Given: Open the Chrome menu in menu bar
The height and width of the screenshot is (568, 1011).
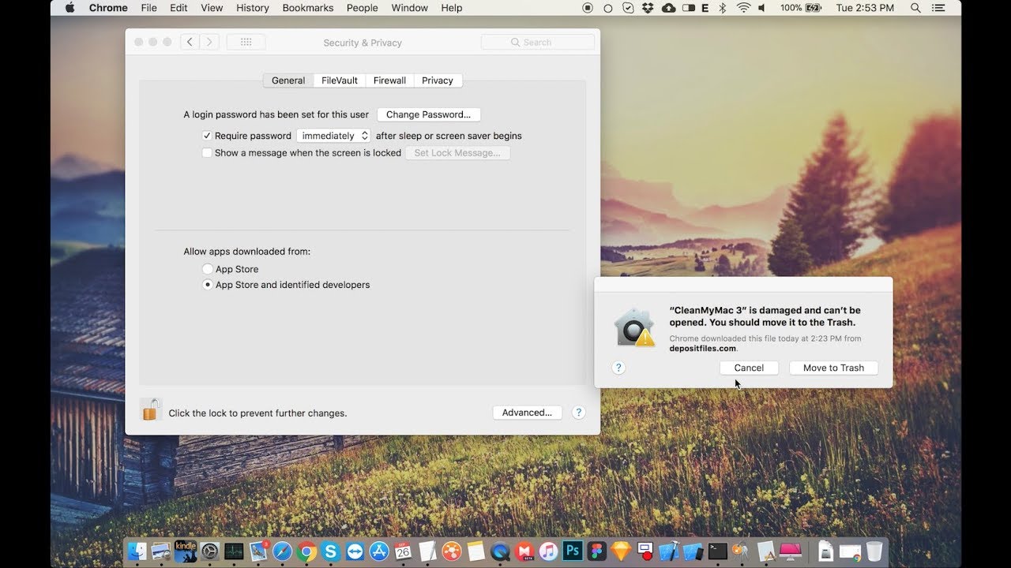Looking at the screenshot, I should (x=108, y=8).
